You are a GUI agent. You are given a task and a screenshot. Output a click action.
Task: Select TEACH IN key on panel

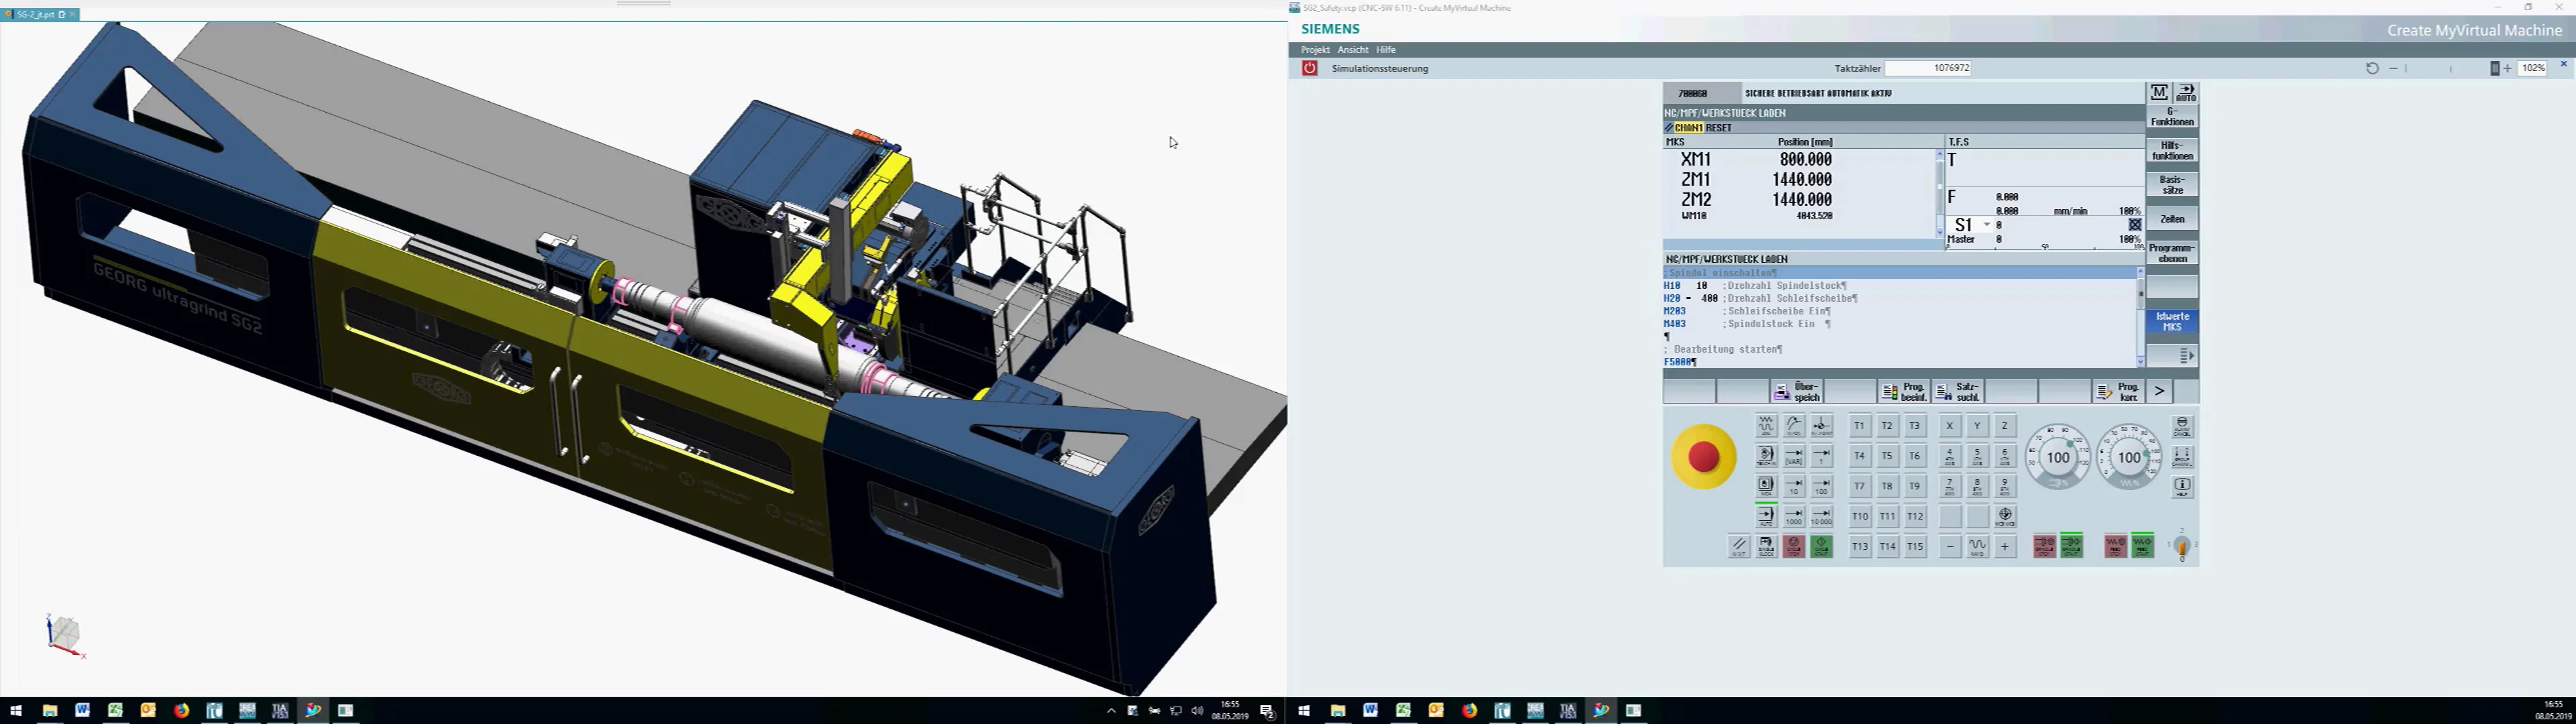tap(1766, 456)
